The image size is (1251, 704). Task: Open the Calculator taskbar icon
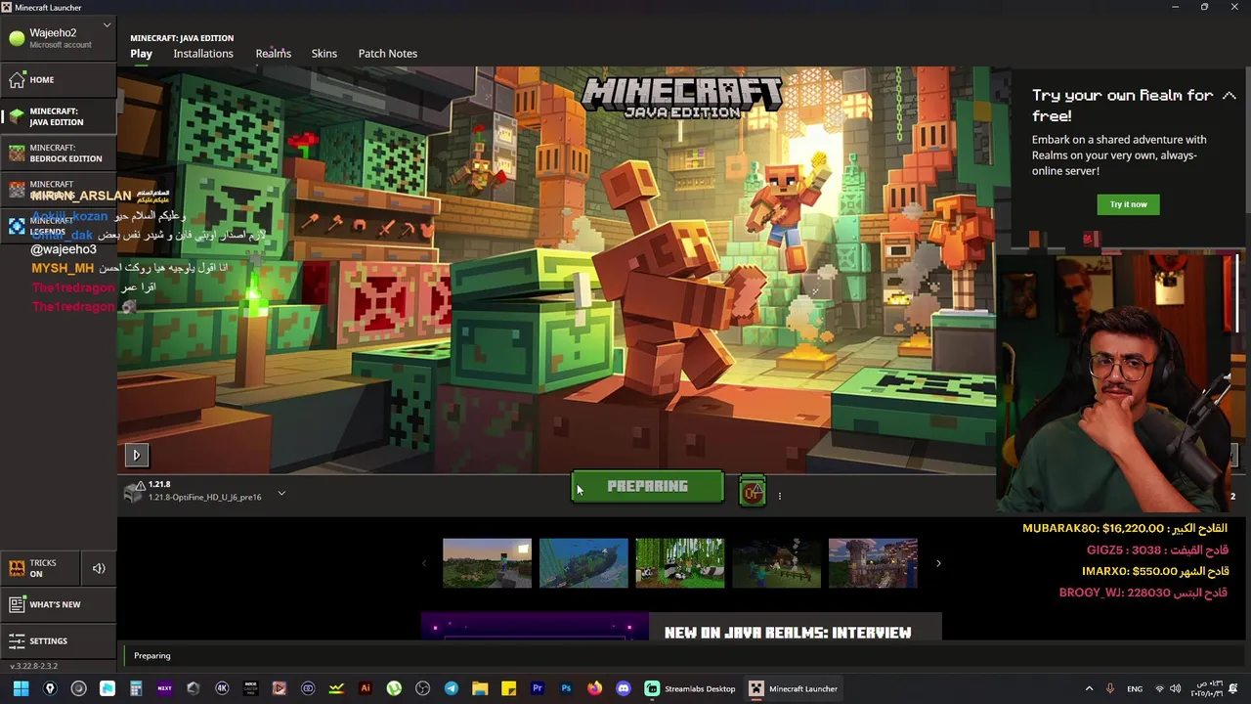[x=136, y=688]
